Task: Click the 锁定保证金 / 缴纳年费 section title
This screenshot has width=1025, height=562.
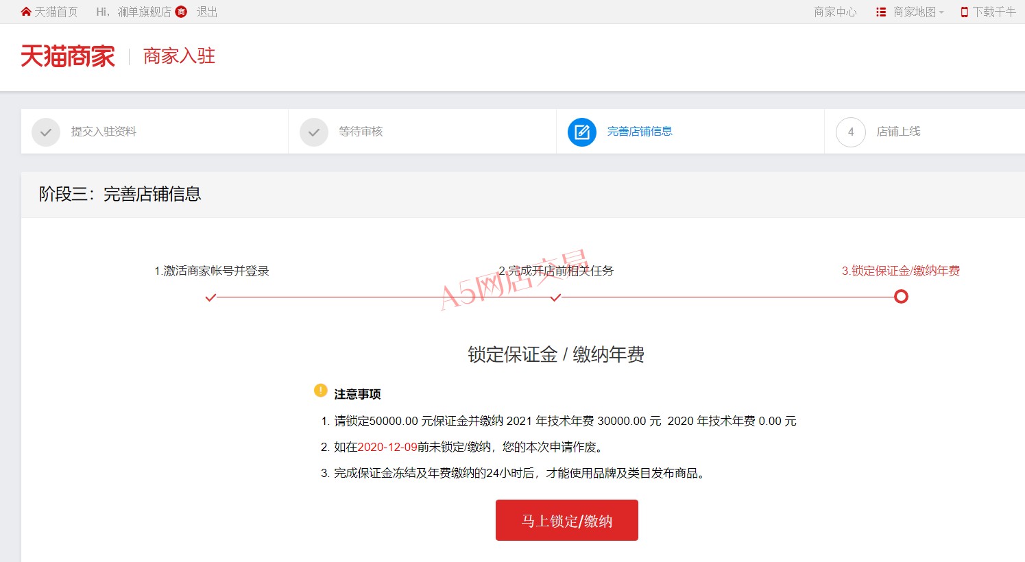Action: (556, 354)
